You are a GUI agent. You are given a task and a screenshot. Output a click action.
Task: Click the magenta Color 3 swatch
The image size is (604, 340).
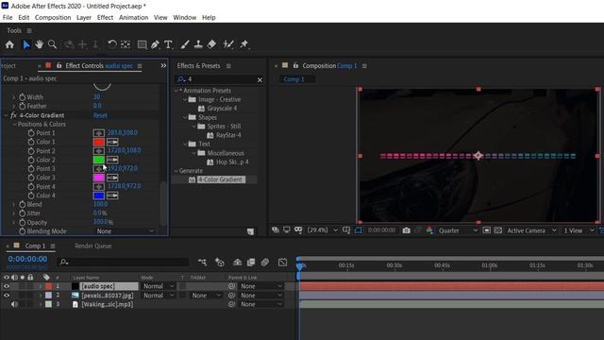coord(98,178)
